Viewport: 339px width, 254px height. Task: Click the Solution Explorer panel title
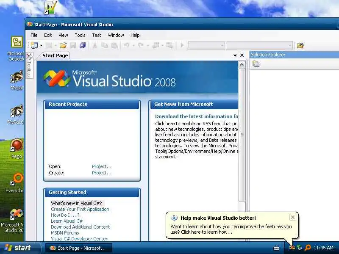point(268,55)
